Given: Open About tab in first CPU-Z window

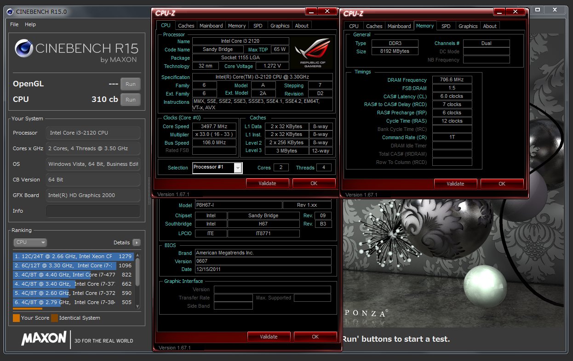Looking at the screenshot, I should coord(302,26).
